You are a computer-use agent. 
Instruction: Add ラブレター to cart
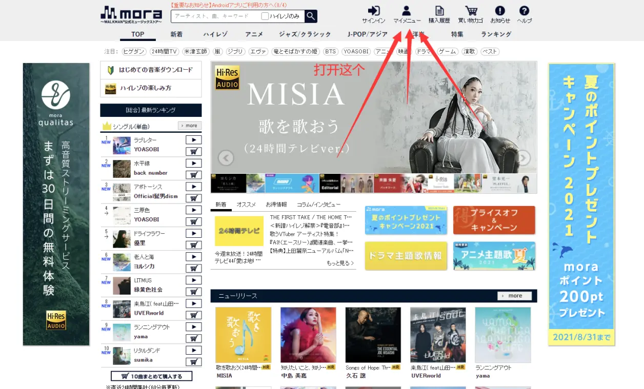coord(193,151)
